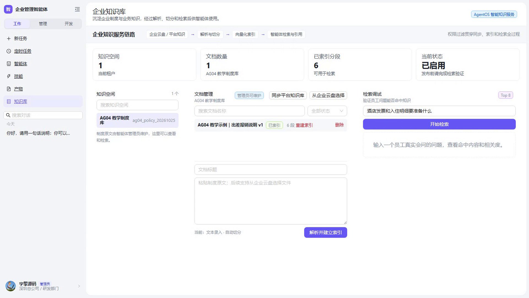
Task: Click the user avatar of 宇擎源码
Action: click(x=11, y=286)
